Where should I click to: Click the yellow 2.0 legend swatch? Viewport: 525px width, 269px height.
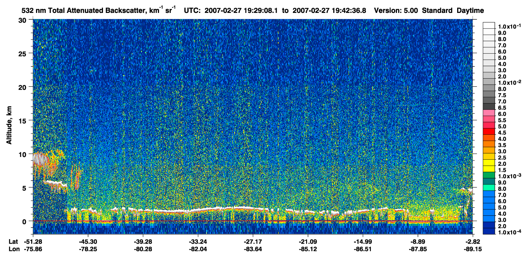[489, 163]
